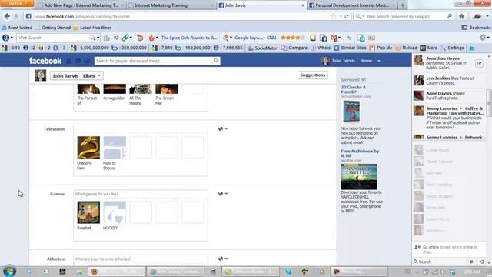Image resolution: width=492 pixels, height=277 pixels.
Task: Click the Armageddon movie thumbnail
Action: (115, 89)
